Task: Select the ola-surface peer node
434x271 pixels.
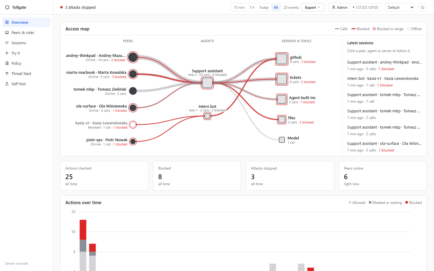Action: click(133, 107)
